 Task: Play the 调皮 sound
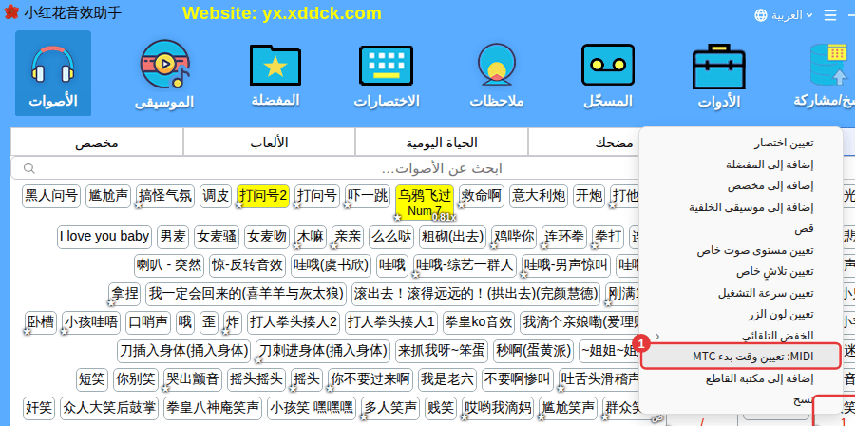point(216,196)
